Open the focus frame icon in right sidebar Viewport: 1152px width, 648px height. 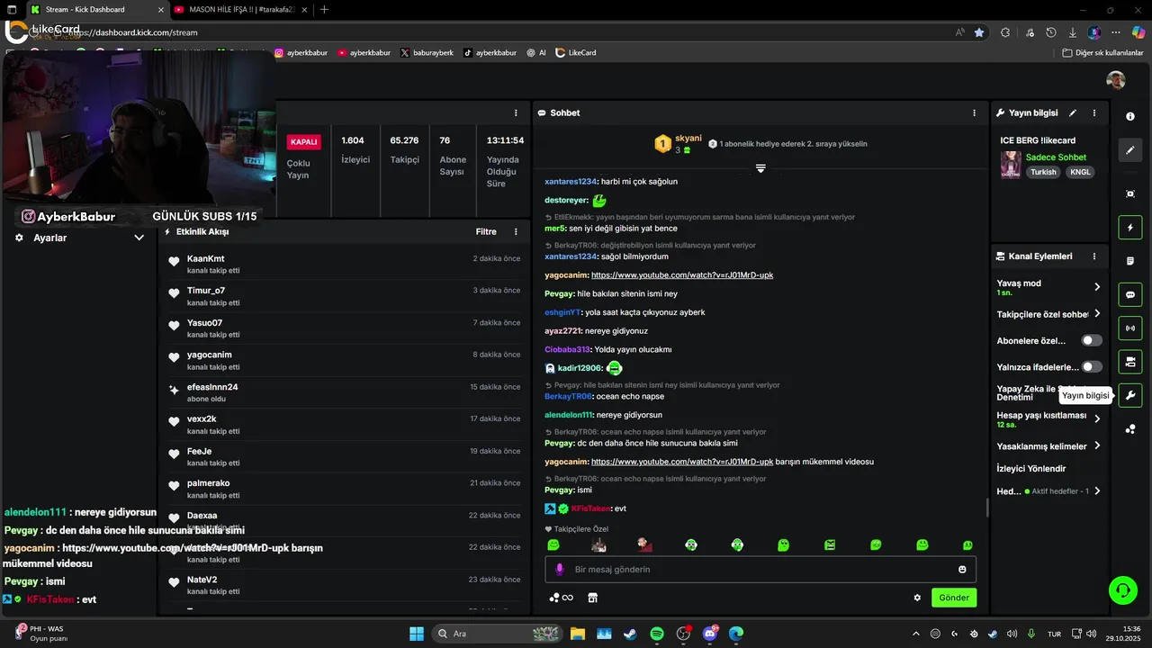pos(1130,193)
